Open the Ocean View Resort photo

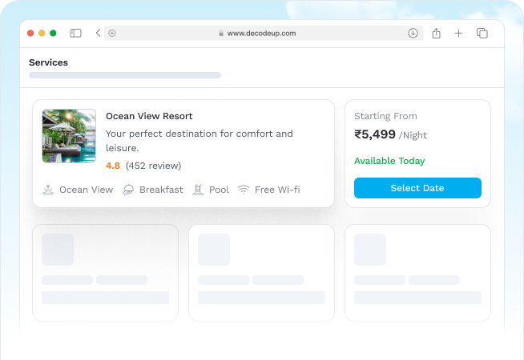pos(69,136)
